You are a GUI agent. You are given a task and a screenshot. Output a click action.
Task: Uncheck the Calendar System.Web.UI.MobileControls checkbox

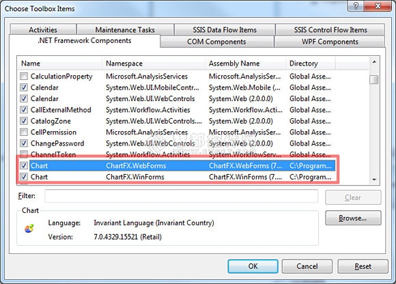(24, 87)
